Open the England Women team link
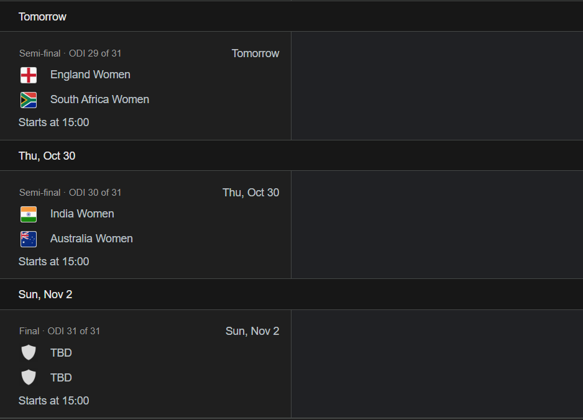Screen dimensions: 583x420 90,75
